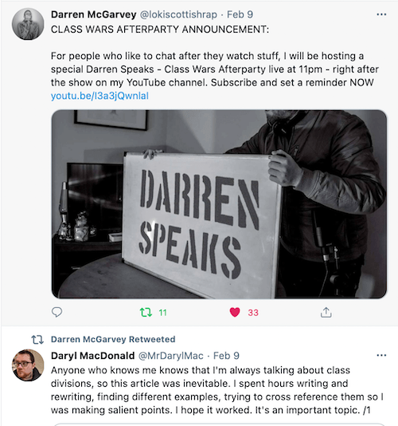This screenshot has width=398, height=426.
Task: Share the Darren Speaks tweet
Action: 326,312
